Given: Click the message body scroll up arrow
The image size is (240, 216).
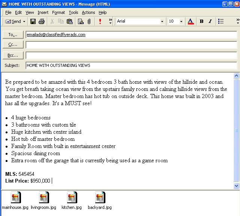Looking at the screenshot, I should [x=236, y=76].
